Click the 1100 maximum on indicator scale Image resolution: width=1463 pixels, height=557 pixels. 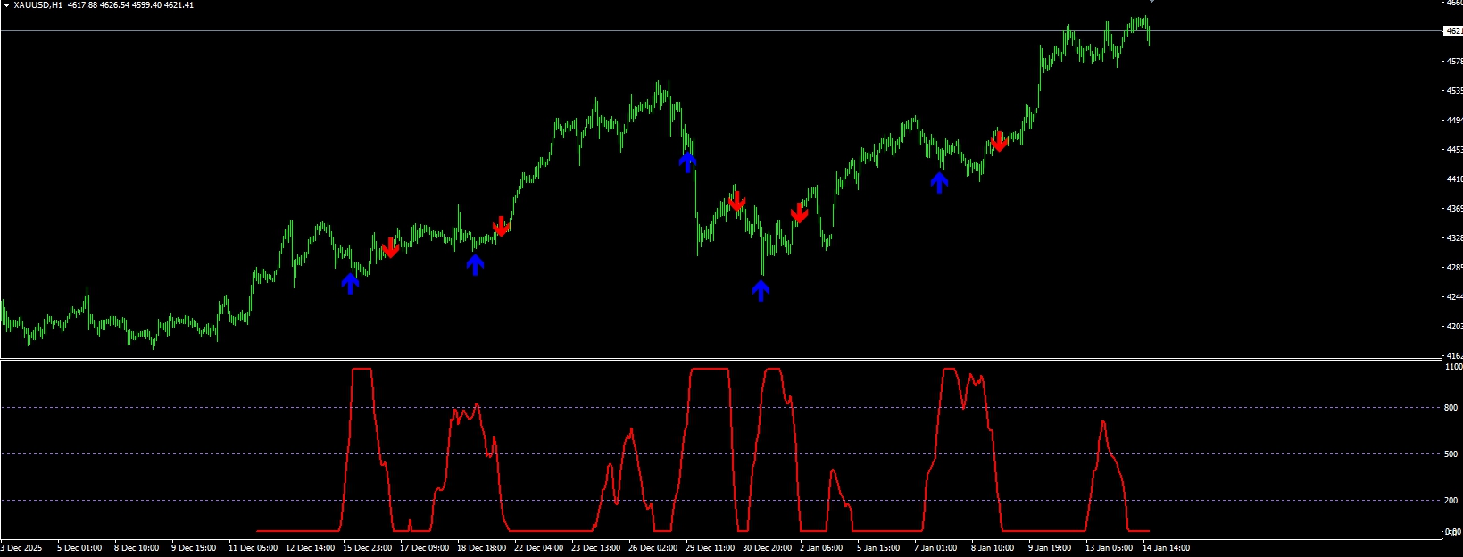pos(1454,367)
